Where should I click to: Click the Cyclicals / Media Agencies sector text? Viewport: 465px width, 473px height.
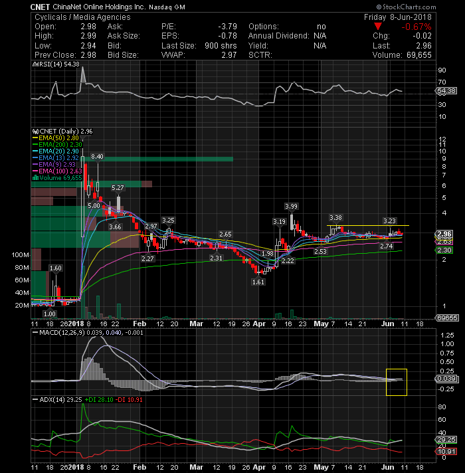tap(82, 17)
